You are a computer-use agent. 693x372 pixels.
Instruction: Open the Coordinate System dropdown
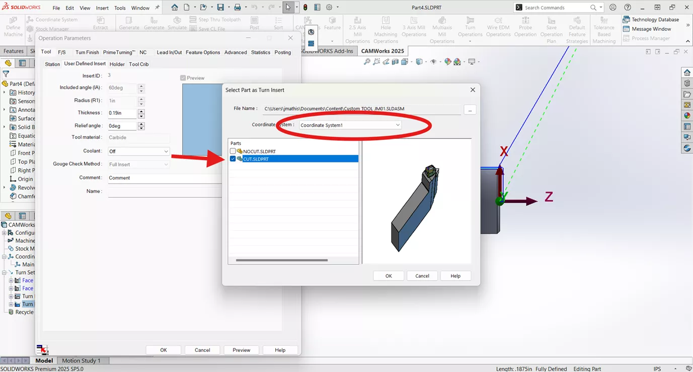click(397, 125)
